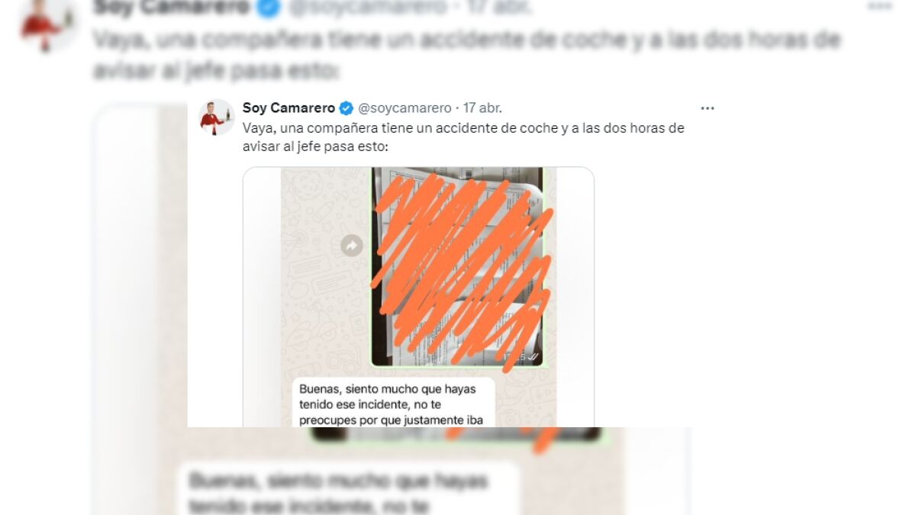The image size is (915, 515).
Task: Open the sharp Soy Camarero profile avatar
Action: tap(216, 117)
